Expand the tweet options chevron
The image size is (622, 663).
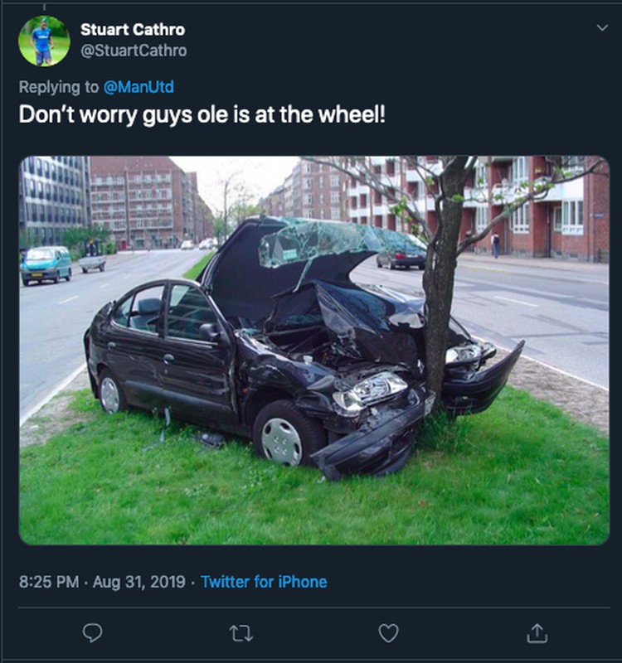(x=602, y=28)
